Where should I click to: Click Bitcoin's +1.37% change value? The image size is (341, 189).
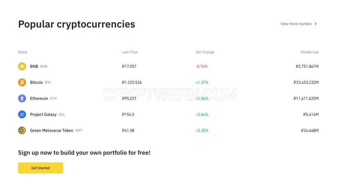202,82
